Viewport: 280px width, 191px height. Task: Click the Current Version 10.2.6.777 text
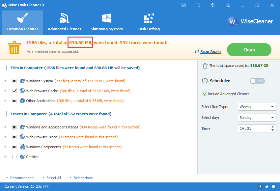26,186
